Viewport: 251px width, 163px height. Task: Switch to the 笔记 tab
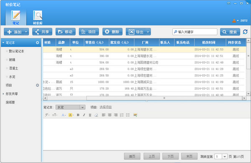(16, 17)
